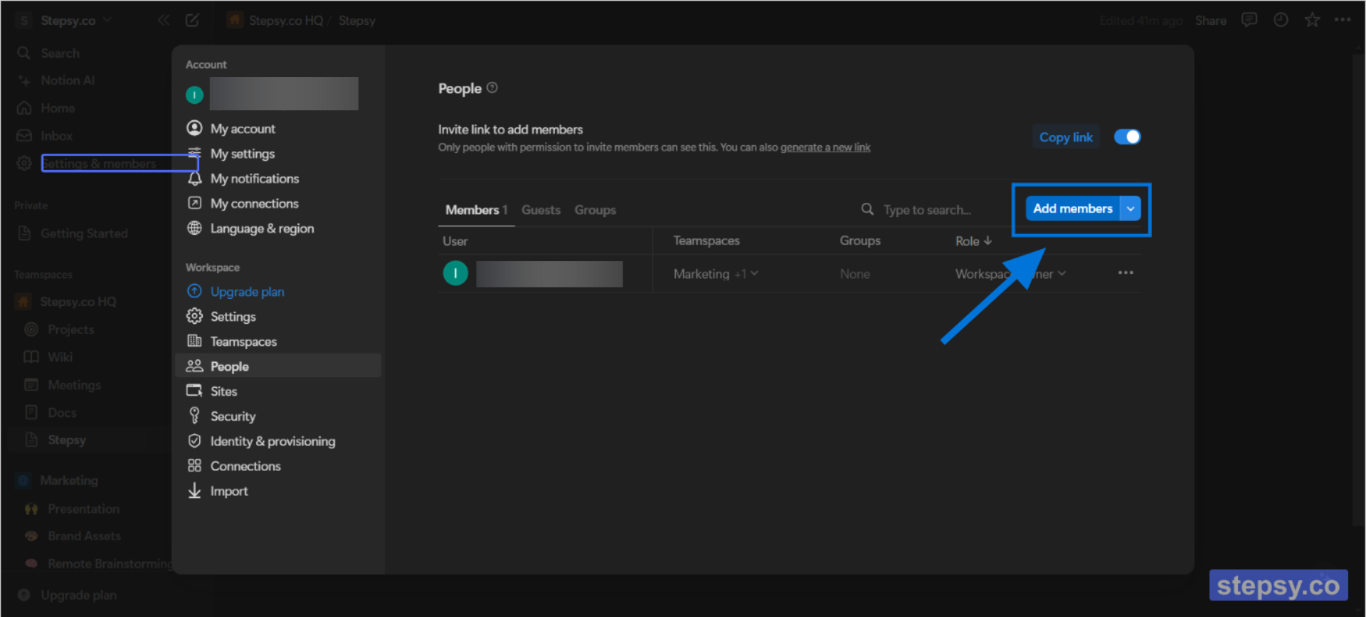Click the Copy link button

[1066, 137]
